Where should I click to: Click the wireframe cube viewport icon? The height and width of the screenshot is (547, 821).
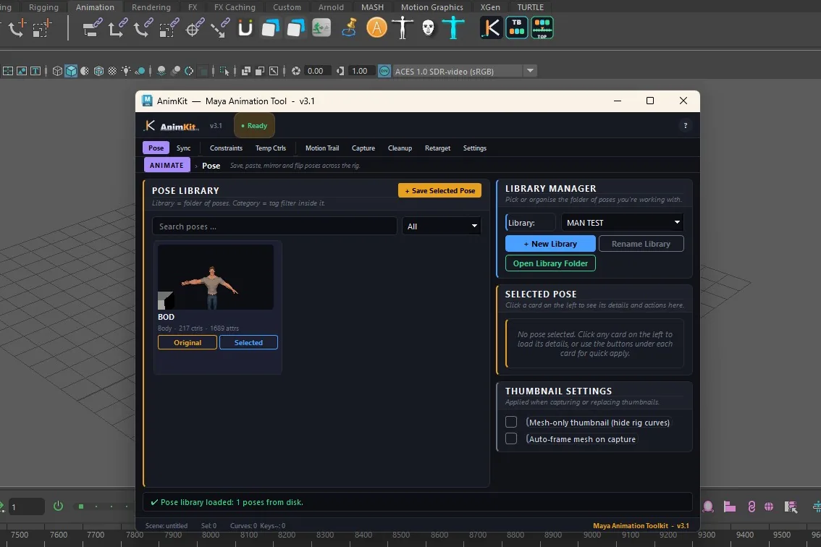click(x=57, y=71)
